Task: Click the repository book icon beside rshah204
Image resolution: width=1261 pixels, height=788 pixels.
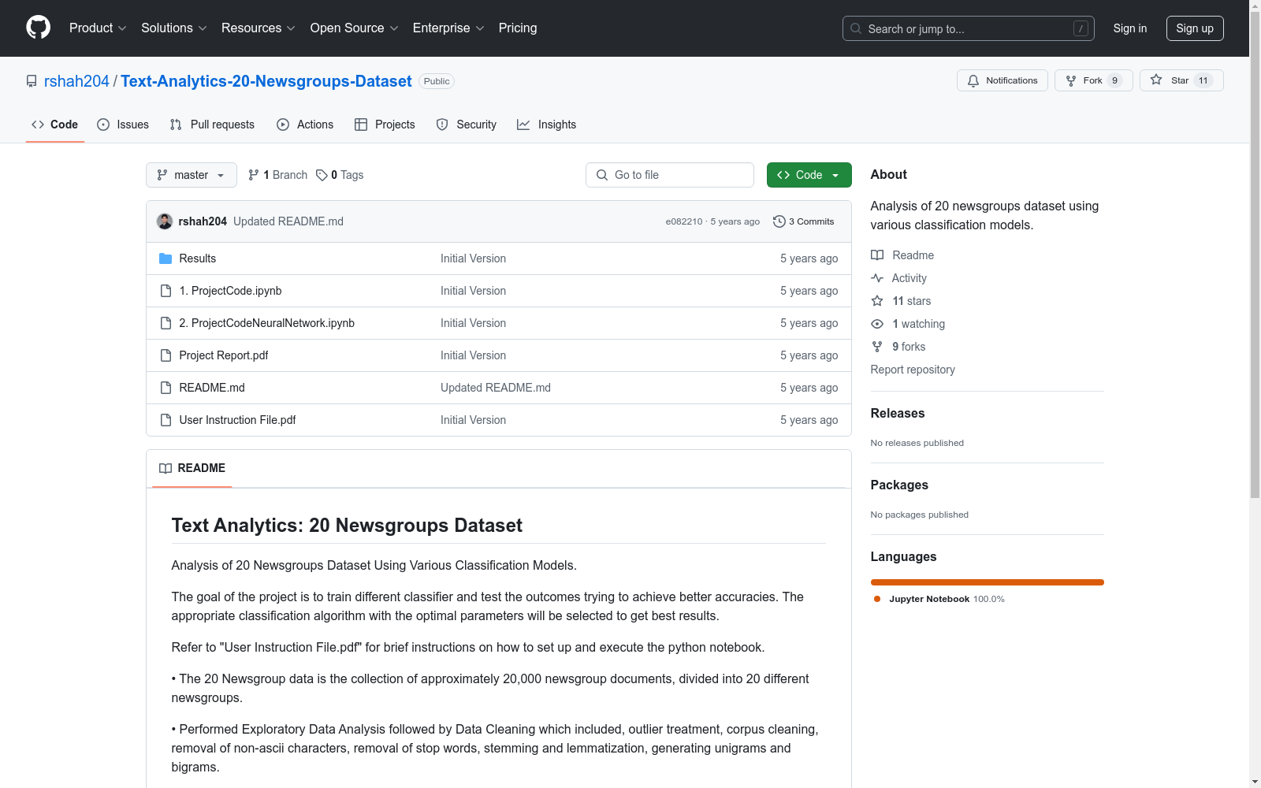Action: coord(32,81)
